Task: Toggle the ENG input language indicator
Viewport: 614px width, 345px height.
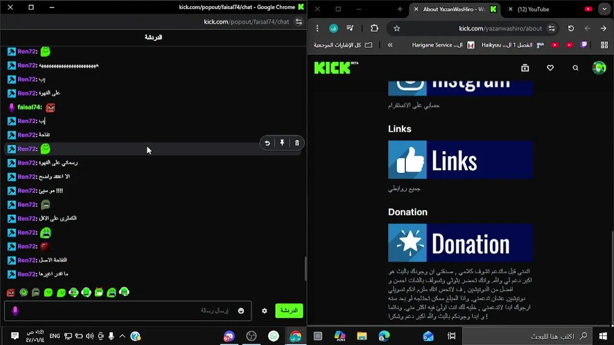Action: pos(55,336)
